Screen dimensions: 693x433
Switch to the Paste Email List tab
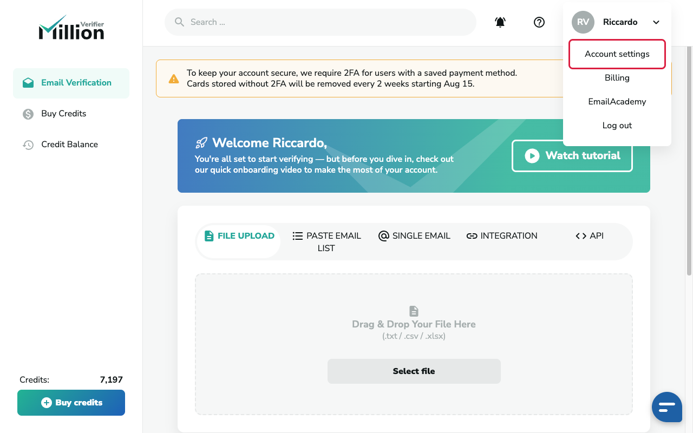pos(326,242)
